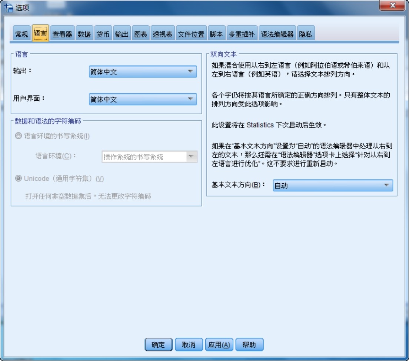This screenshot has height=361, width=409.
Task: Apply settings with 应用(A) button
Action: [x=219, y=345]
